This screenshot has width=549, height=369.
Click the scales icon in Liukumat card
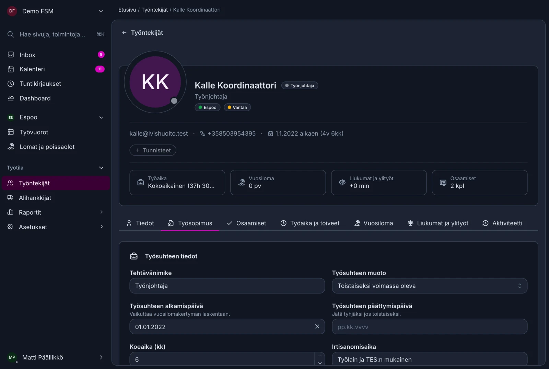pyautogui.click(x=342, y=182)
